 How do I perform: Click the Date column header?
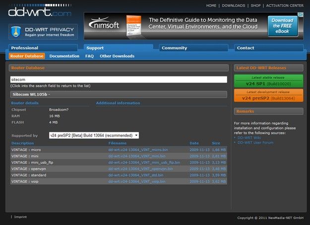(x=194, y=143)
